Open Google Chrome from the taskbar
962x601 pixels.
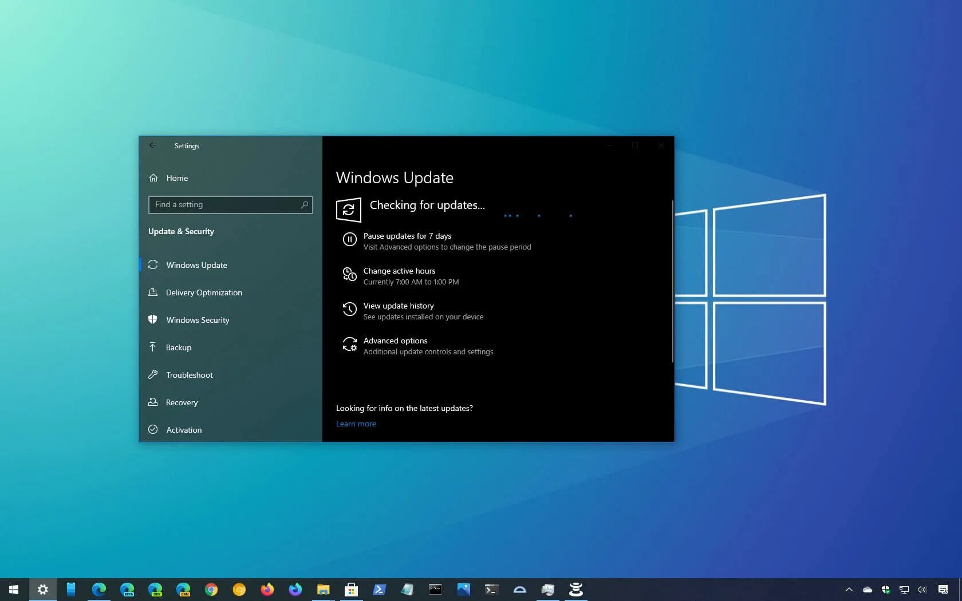coord(211,590)
